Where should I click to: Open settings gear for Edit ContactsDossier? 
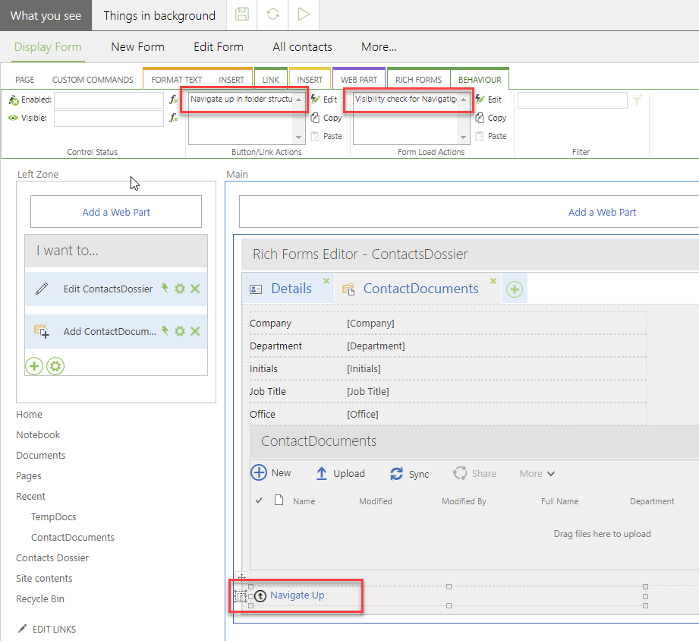[180, 289]
